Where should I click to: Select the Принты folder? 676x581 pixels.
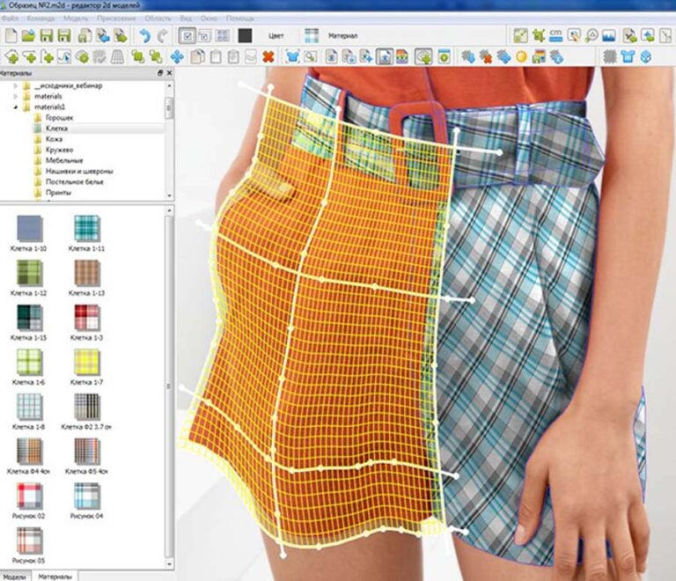click(58, 193)
